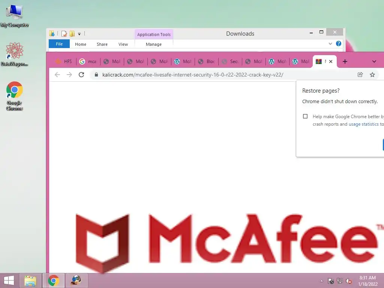Open Action Center flag tray icon

pyautogui.click(x=331, y=281)
